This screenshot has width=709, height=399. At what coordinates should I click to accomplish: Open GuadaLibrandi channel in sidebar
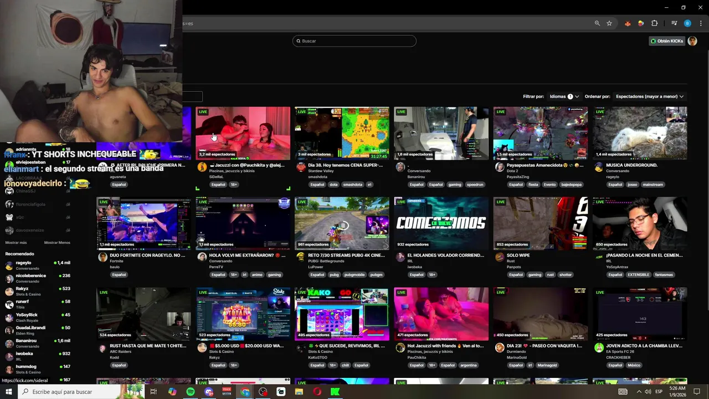[38, 330]
